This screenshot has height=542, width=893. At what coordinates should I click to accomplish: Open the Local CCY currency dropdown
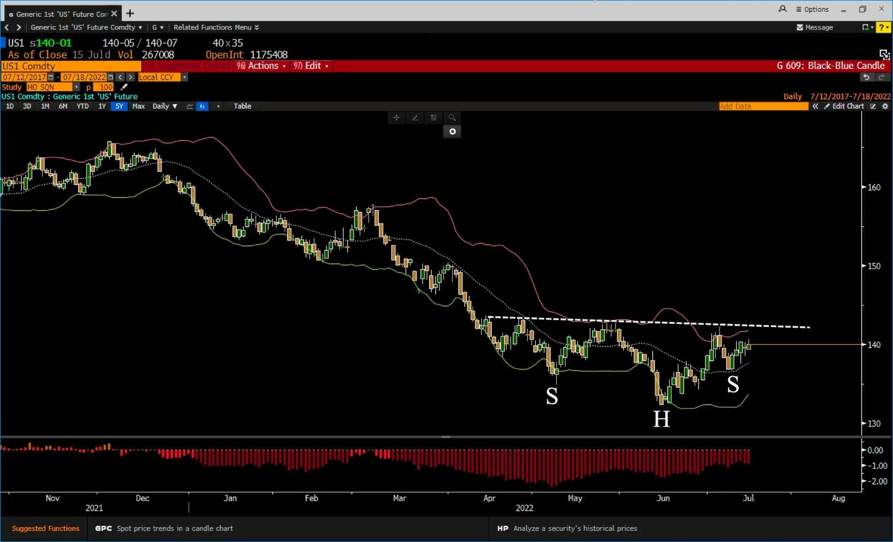pos(184,77)
